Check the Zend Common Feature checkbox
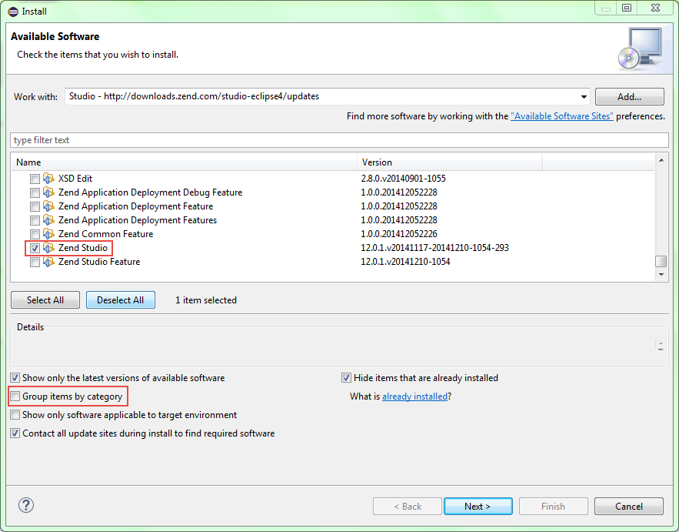 click(35, 234)
